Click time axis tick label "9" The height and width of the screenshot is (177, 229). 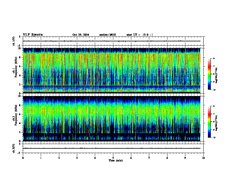[185, 158]
